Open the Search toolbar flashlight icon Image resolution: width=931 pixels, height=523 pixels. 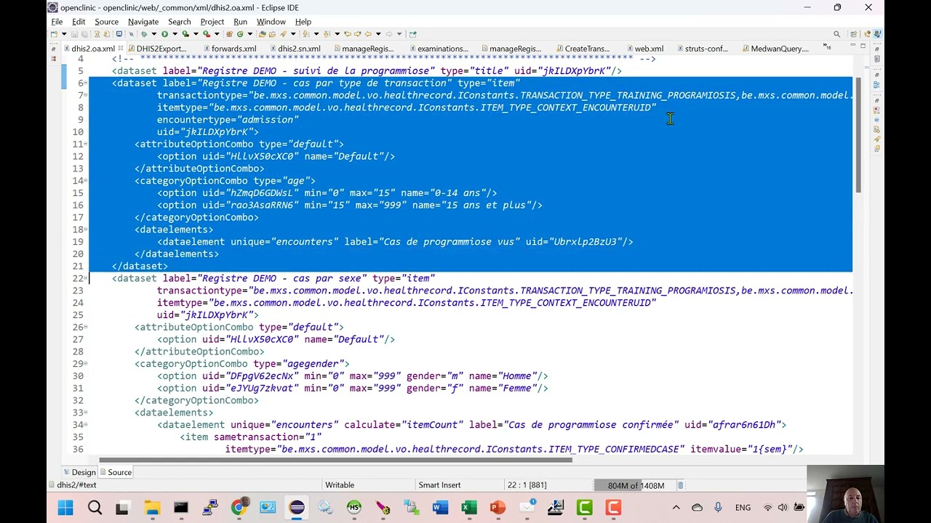click(284, 33)
